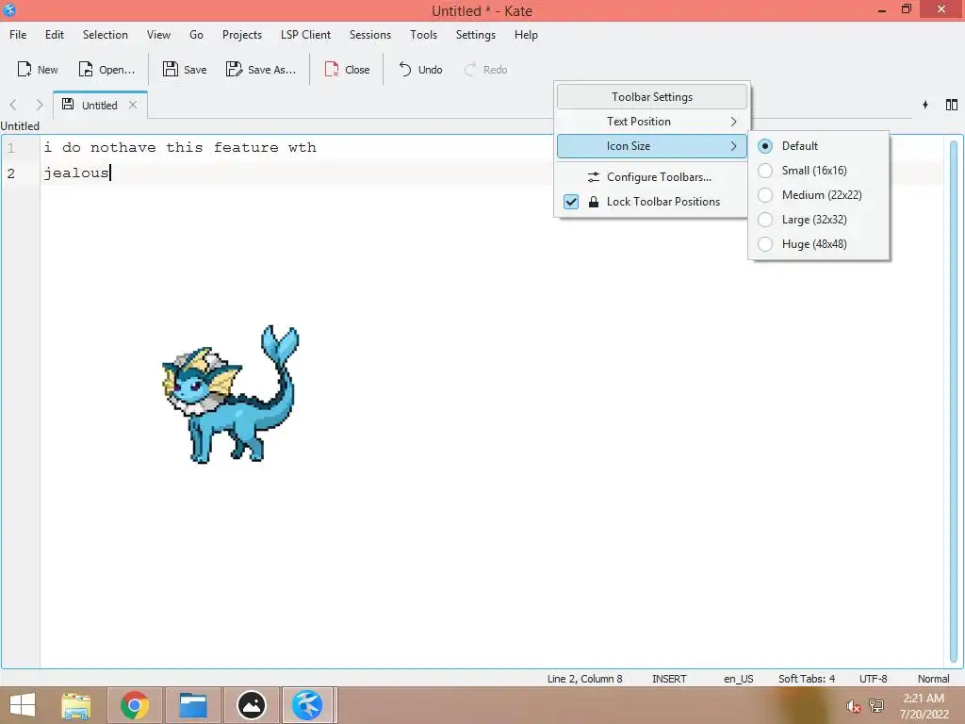The image size is (965, 724).
Task: Select Large (32x32) icon size
Action: tap(765, 220)
